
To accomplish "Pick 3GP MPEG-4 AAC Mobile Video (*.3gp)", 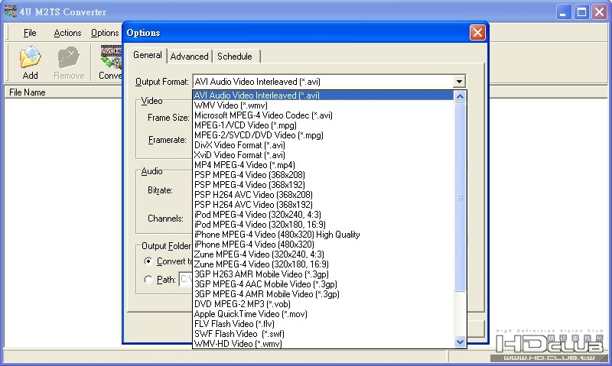I will pyautogui.click(x=323, y=284).
